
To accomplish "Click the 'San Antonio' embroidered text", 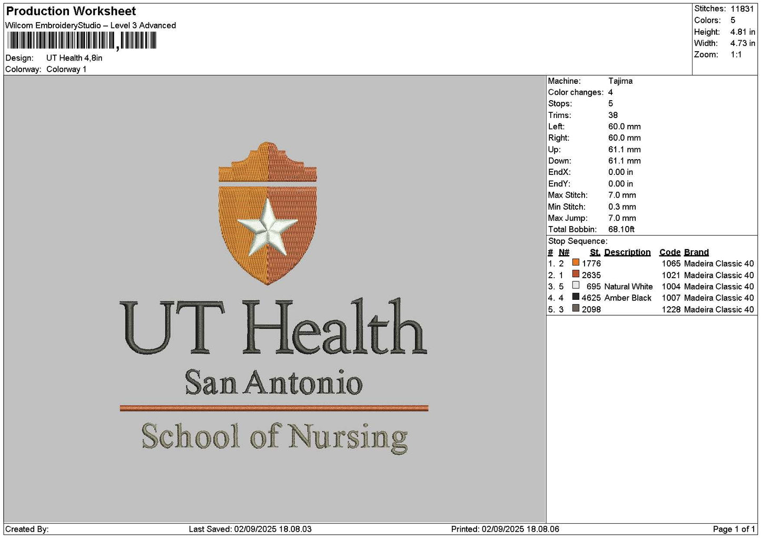I will (x=273, y=383).
